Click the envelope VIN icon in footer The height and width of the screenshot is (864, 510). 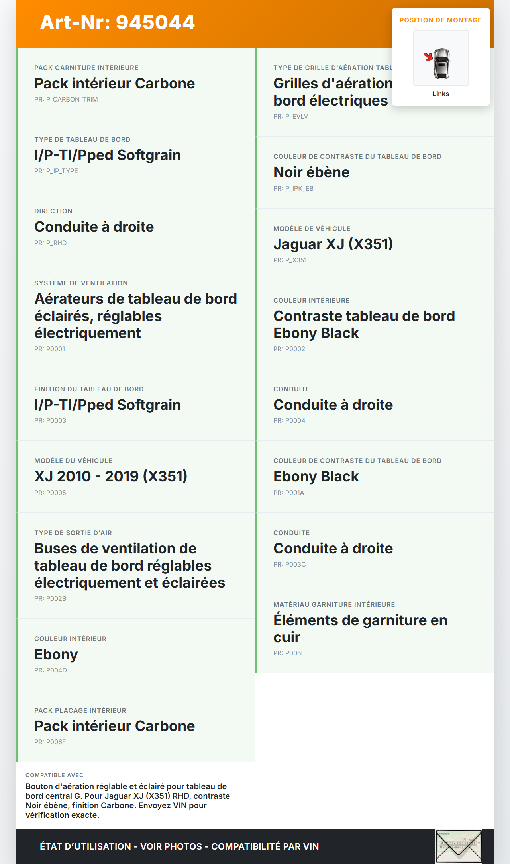point(459,846)
